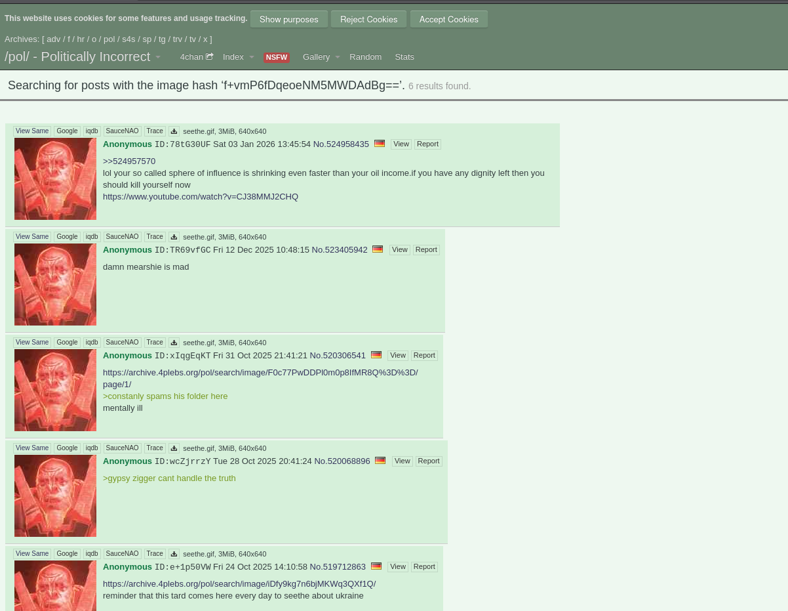Viewport: 788px width, 611px height.
Task: Open the Index menu
Action: tap(233, 57)
